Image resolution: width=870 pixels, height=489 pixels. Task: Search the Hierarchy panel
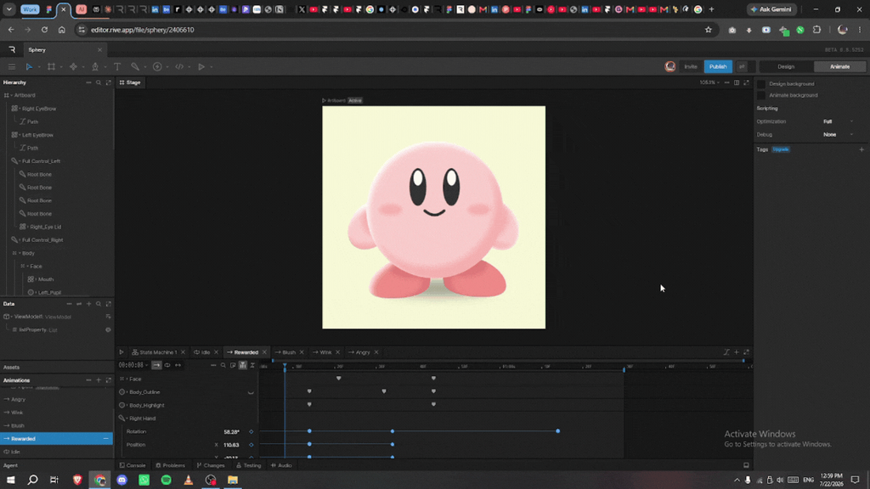tap(99, 82)
